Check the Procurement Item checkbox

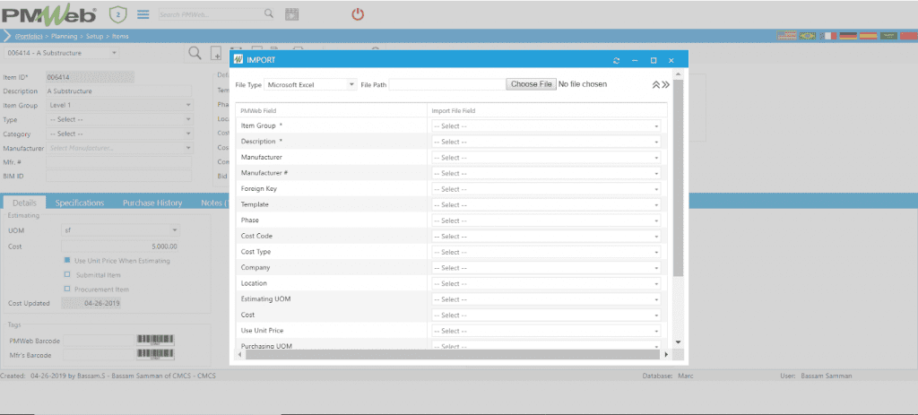tap(67, 290)
